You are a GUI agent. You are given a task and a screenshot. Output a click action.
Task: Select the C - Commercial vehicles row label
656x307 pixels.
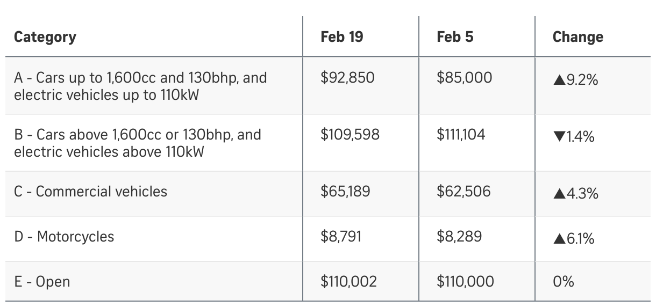pos(90,192)
